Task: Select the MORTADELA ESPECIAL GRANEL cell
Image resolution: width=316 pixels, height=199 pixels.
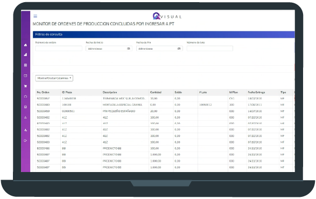Action: coord(123,105)
